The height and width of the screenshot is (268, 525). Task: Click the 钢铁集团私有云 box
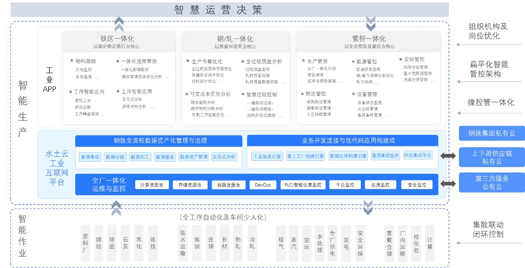click(x=492, y=133)
